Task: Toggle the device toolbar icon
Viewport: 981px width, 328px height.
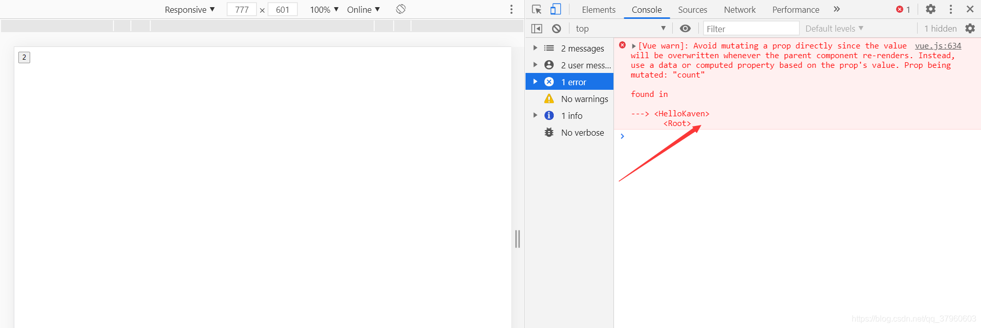Action: coord(556,9)
